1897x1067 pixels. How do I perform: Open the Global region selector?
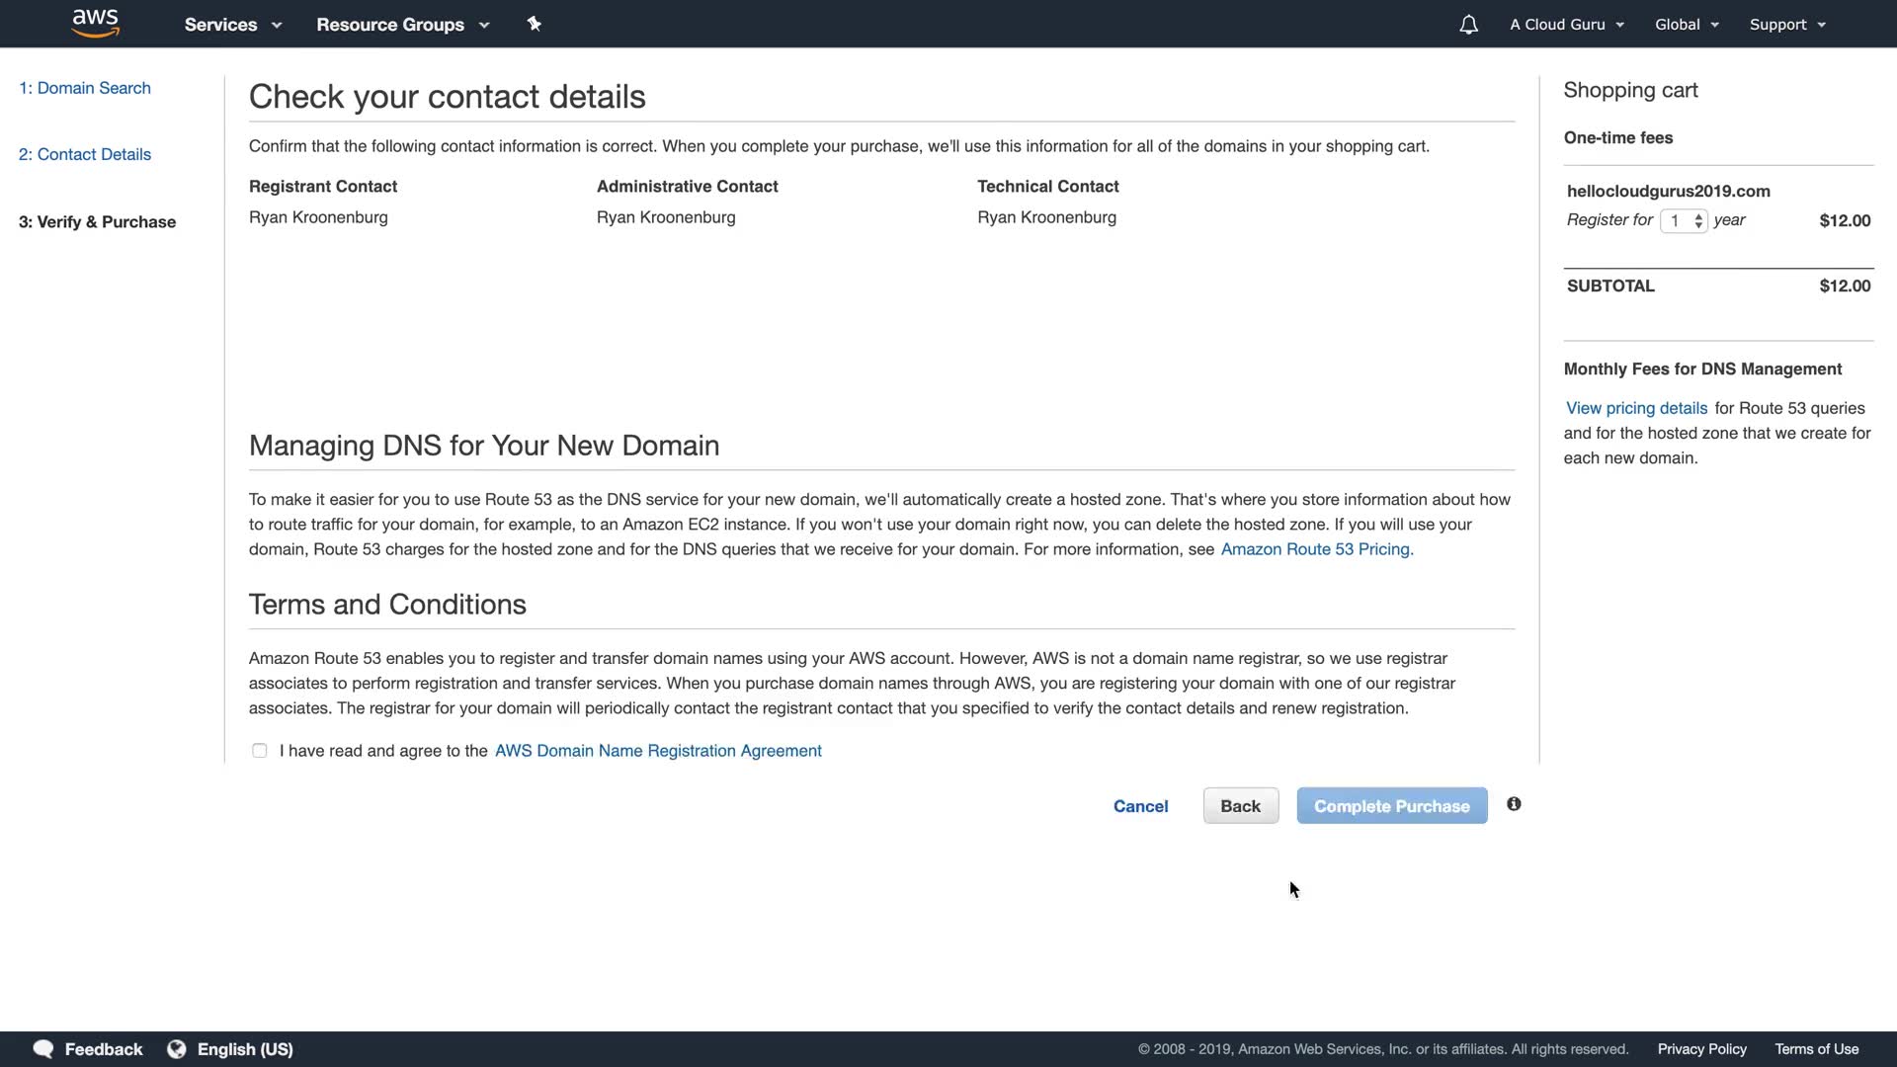[x=1687, y=25]
